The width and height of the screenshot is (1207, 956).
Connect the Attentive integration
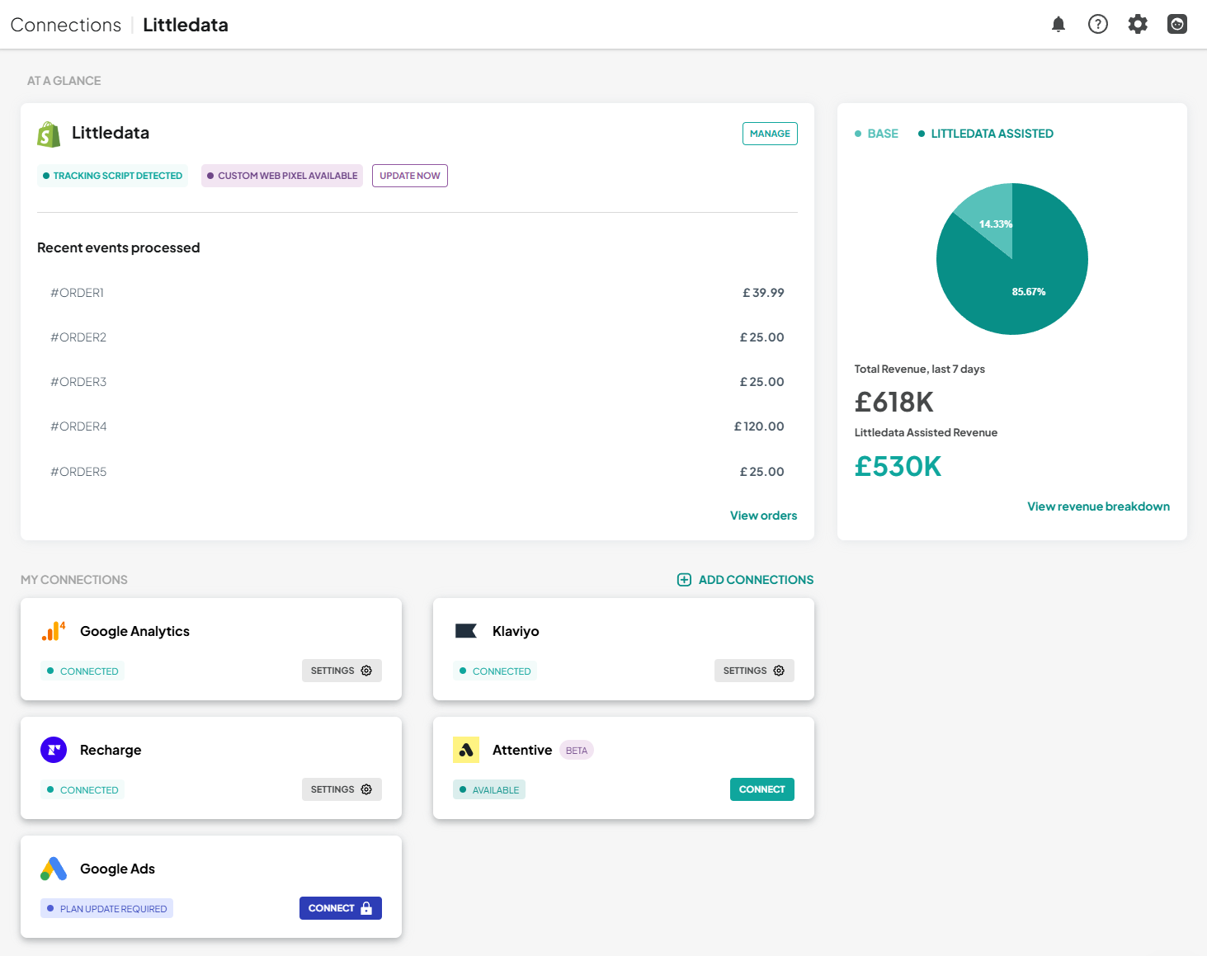click(x=762, y=789)
